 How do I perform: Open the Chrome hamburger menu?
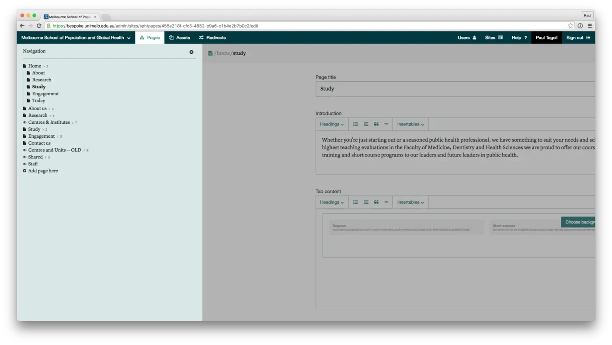[590, 26]
